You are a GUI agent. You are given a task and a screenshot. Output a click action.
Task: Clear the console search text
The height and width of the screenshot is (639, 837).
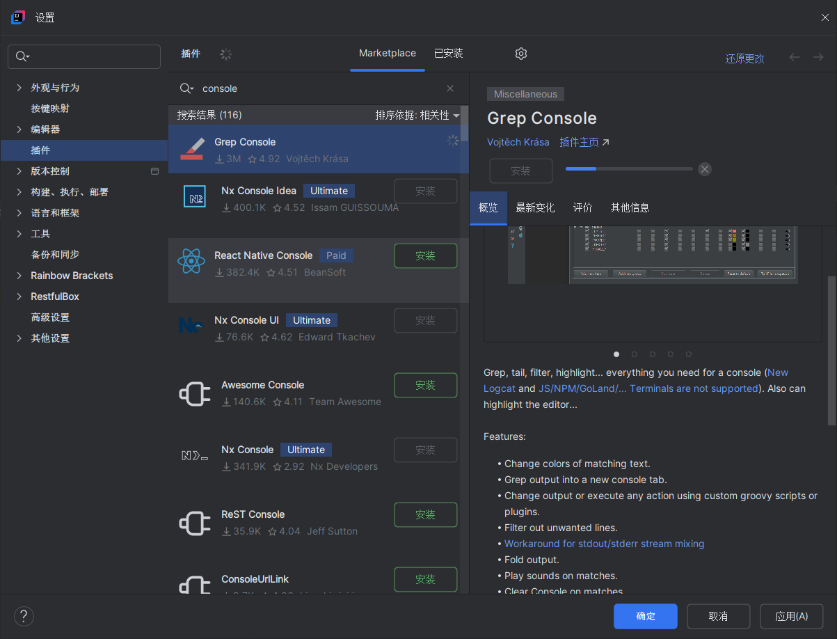tap(450, 88)
